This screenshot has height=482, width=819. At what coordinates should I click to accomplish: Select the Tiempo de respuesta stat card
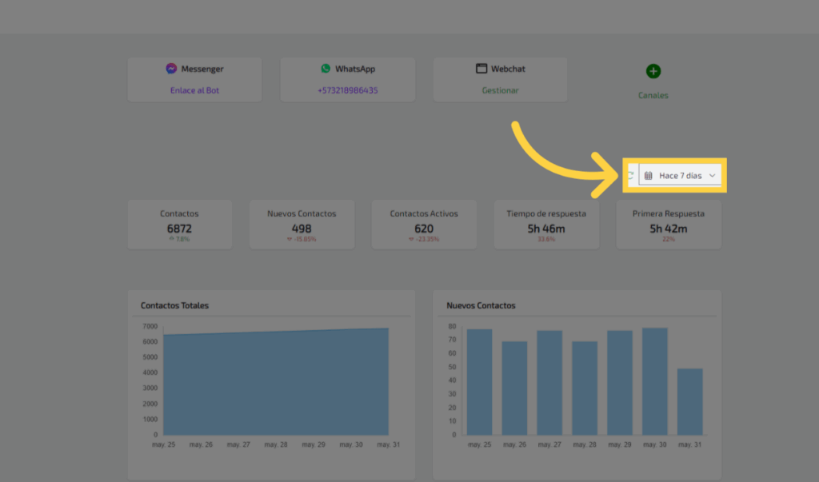click(x=546, y=225)
